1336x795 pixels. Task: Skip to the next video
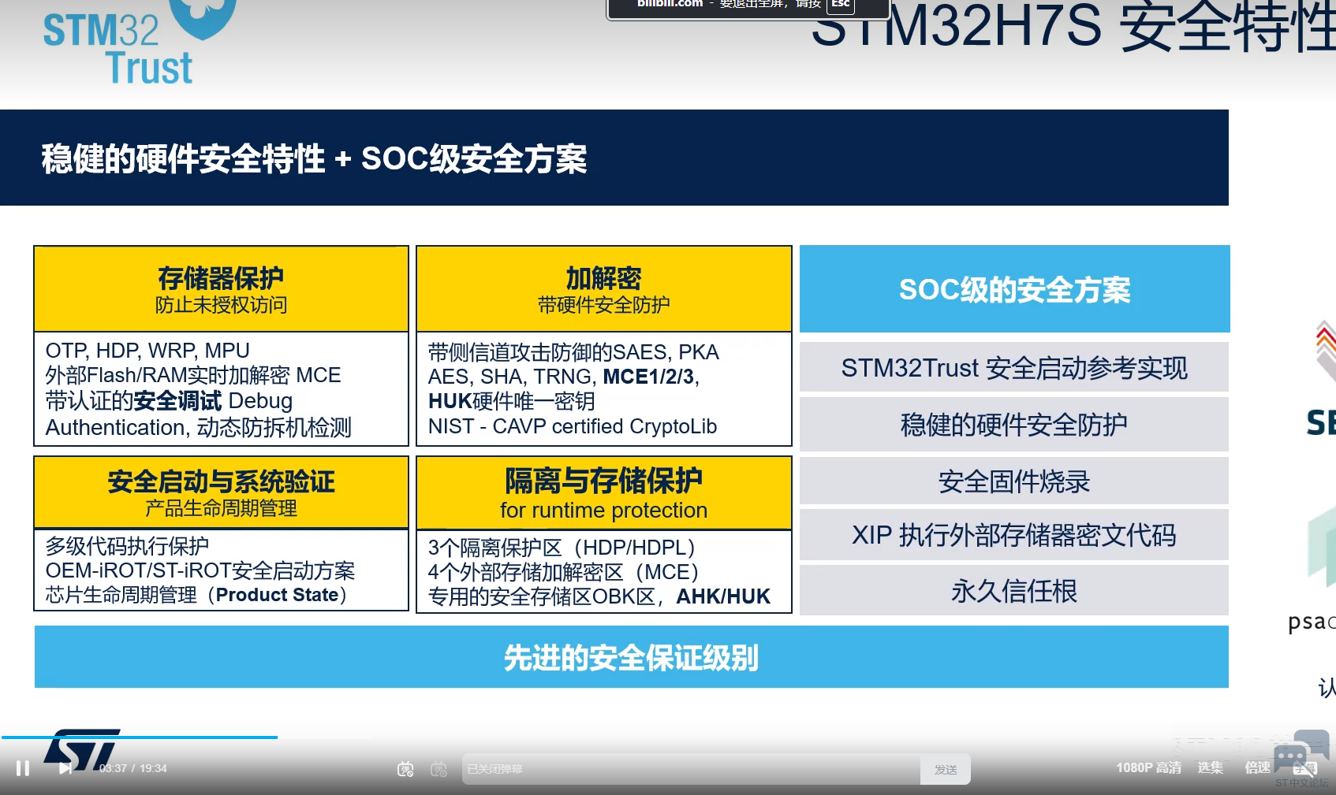[x=65, y=768]
